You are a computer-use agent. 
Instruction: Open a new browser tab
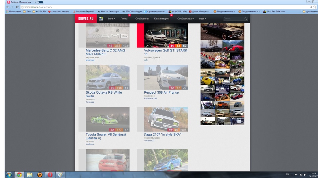[x=41, y=2]
